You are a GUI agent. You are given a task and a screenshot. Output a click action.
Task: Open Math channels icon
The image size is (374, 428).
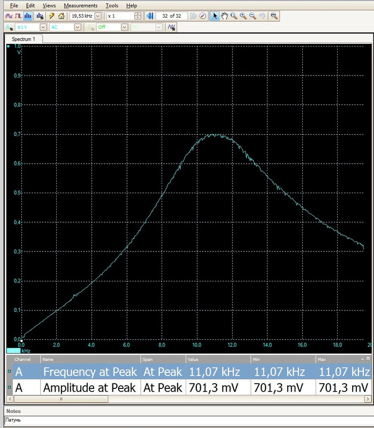[171, 27]
